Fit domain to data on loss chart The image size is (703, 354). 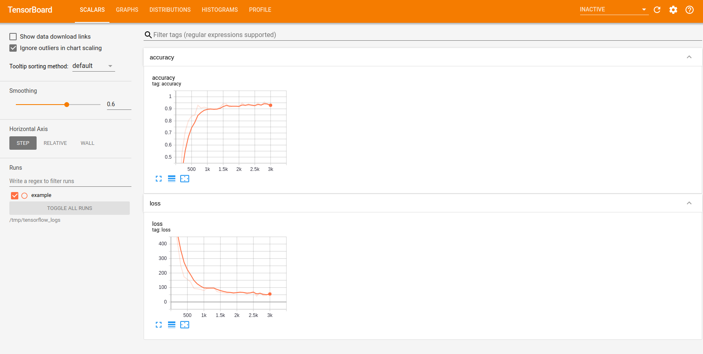coord(185,325)
